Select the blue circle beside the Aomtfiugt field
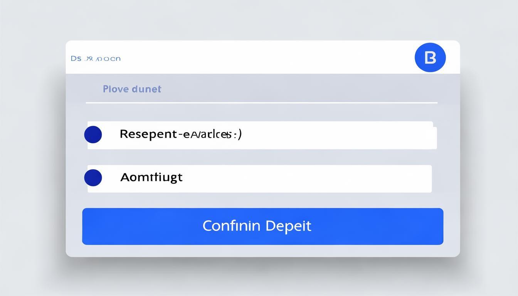This screenshot has width=518, height=296. coord(93,178)
